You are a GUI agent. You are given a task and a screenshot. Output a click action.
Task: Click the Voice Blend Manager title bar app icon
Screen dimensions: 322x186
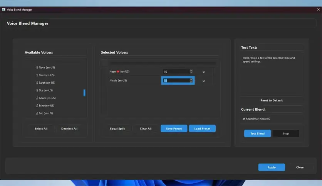(x=4, y=10)
